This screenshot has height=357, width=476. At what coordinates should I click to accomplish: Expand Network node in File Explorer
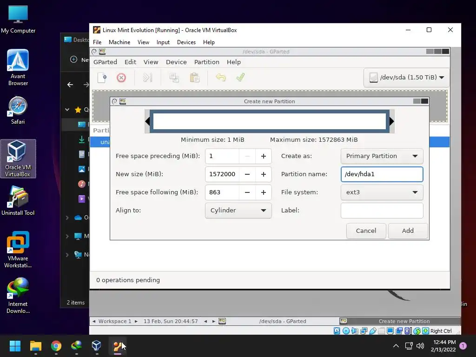(x=67, y=255)
